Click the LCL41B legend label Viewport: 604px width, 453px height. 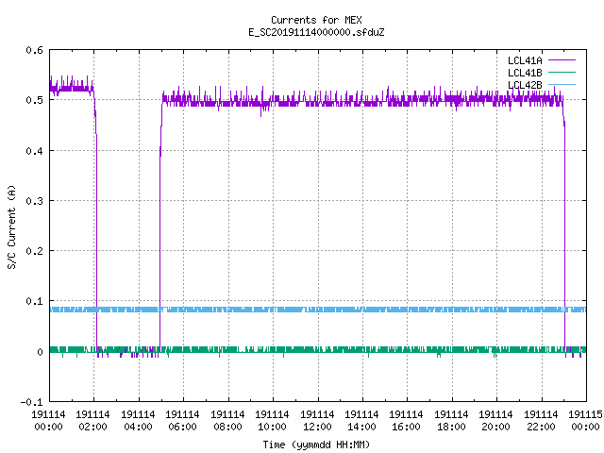525,73
